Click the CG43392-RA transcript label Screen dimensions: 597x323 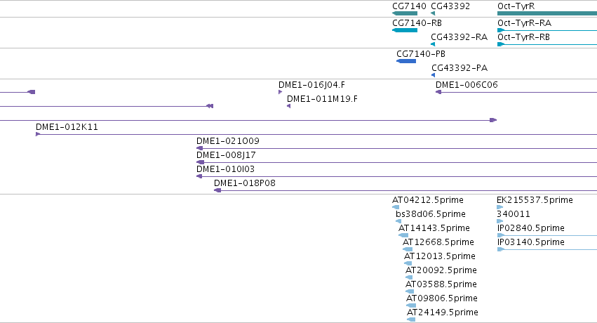[x=460, y=37]
